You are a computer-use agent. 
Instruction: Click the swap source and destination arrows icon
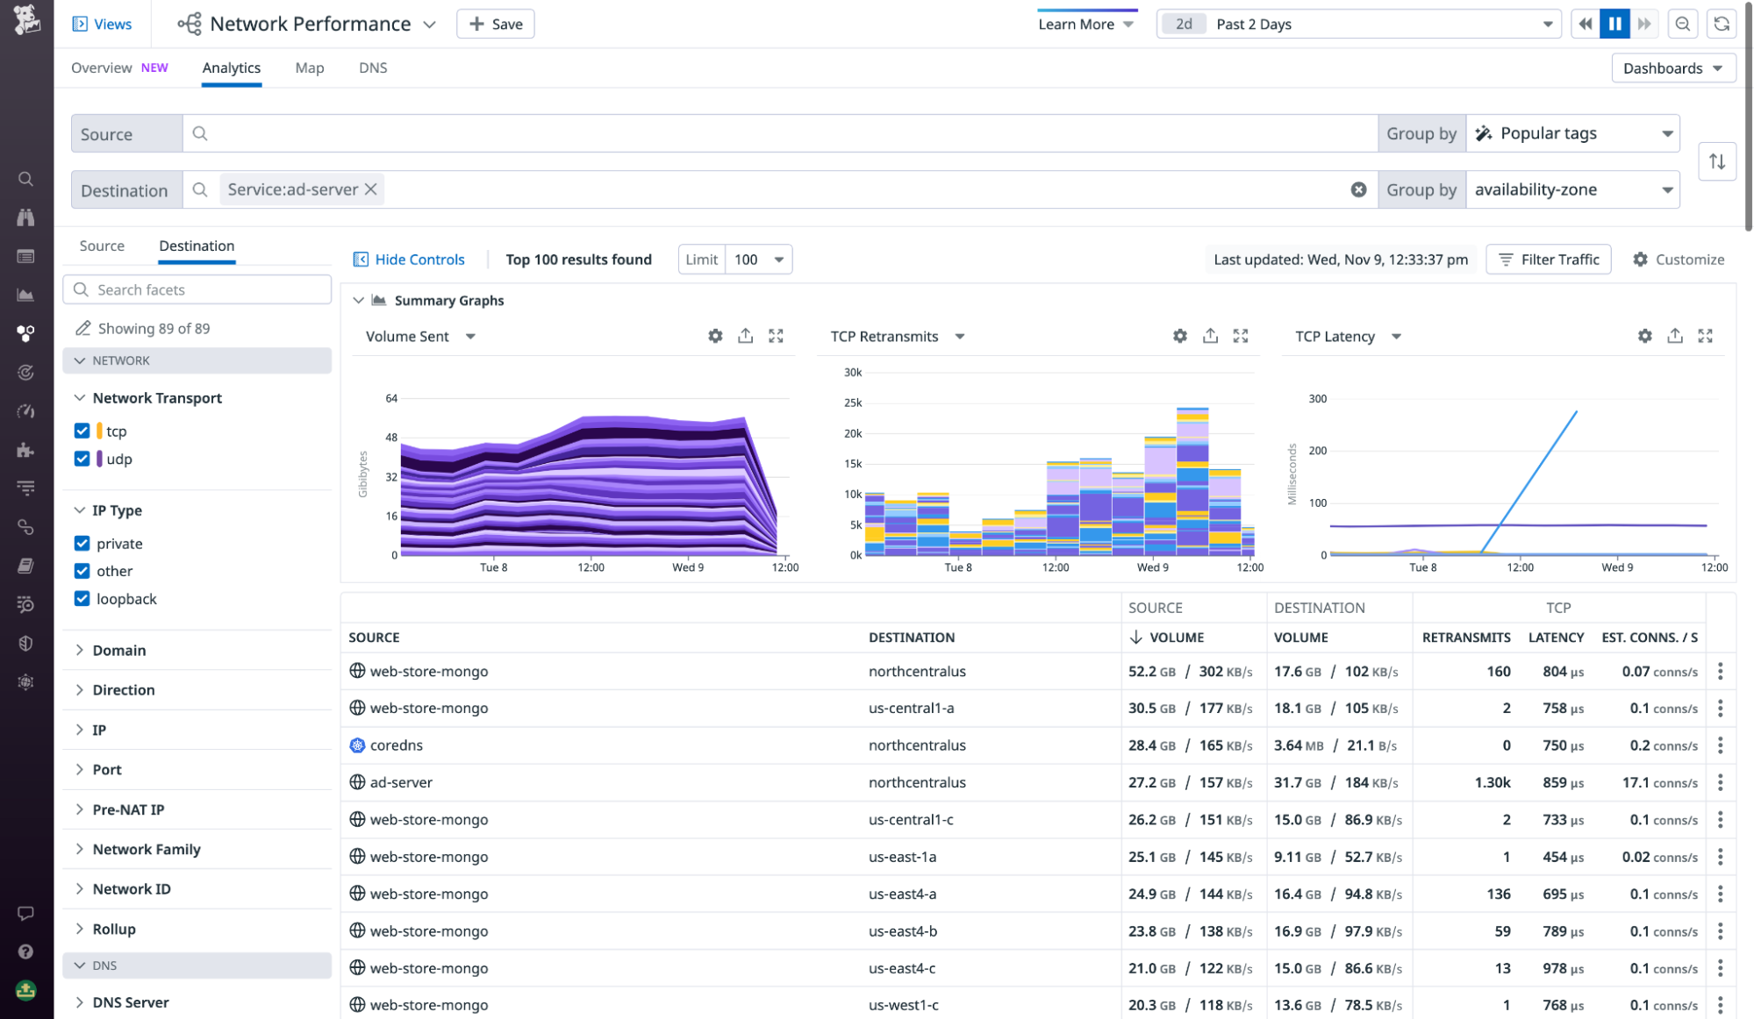click(1716, 161)
